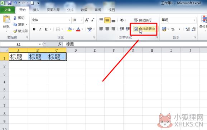Click the phonetic guide 文 icon

tap(90, 29)
